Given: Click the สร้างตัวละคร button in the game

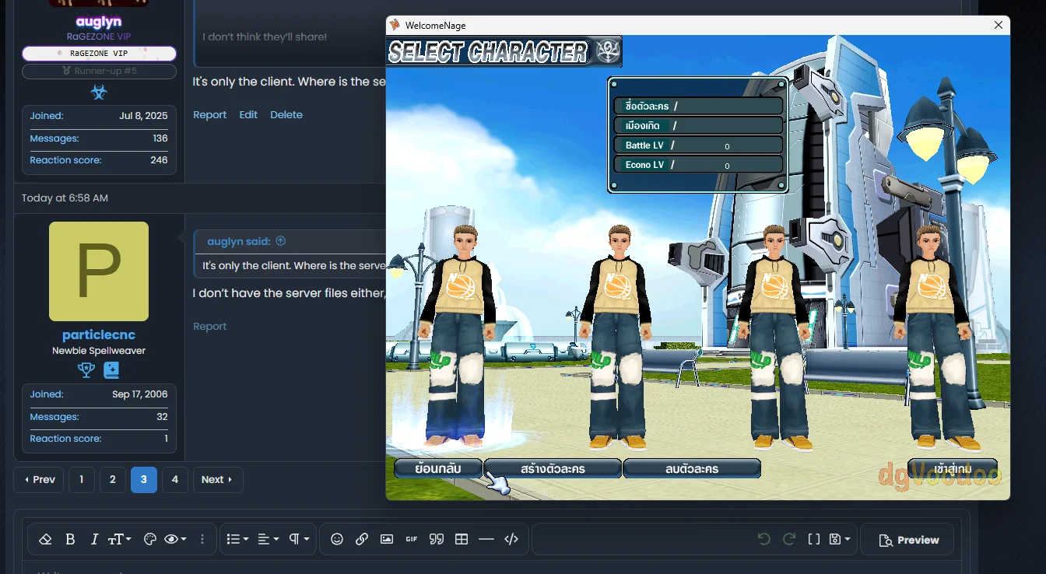Looking at the screenshot, I should click(x=553, y=469).
